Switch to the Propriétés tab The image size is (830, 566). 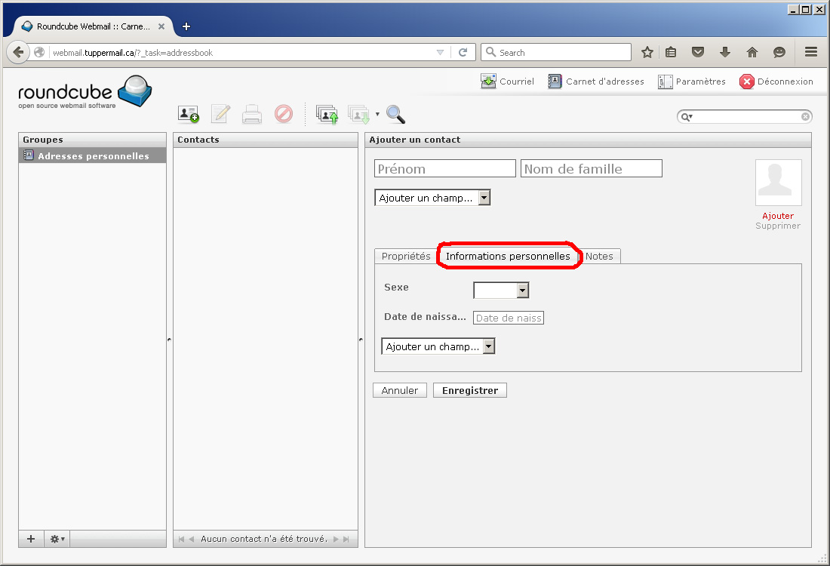tap(406, 257)
